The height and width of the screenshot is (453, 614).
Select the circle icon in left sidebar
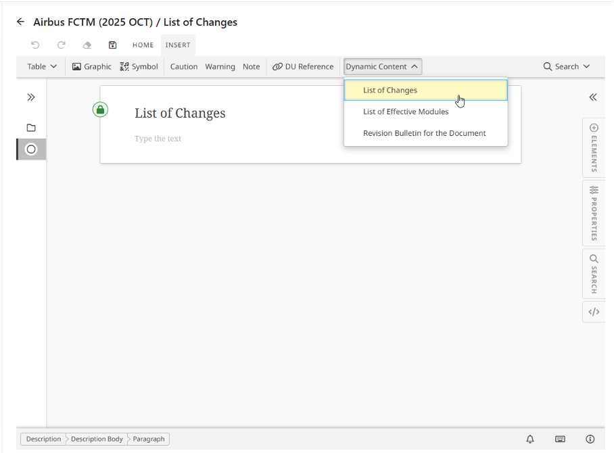(x=31, y=149)
